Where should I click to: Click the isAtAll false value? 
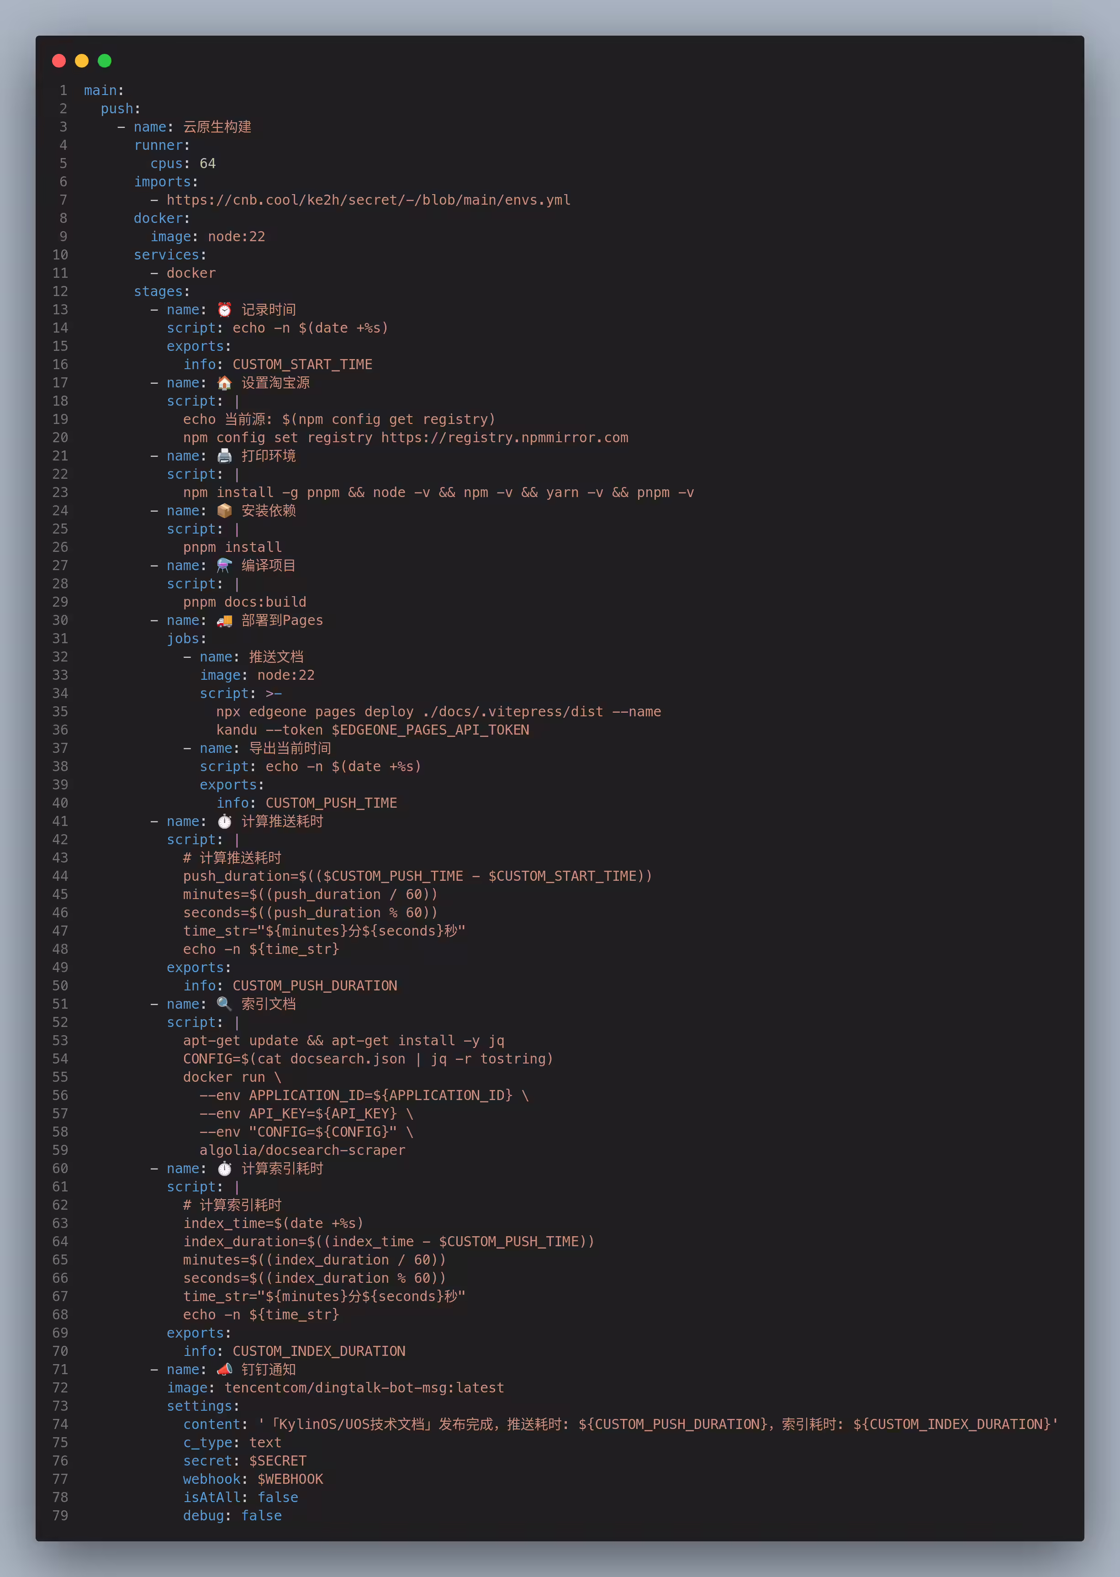click(x=278, y=1497)
